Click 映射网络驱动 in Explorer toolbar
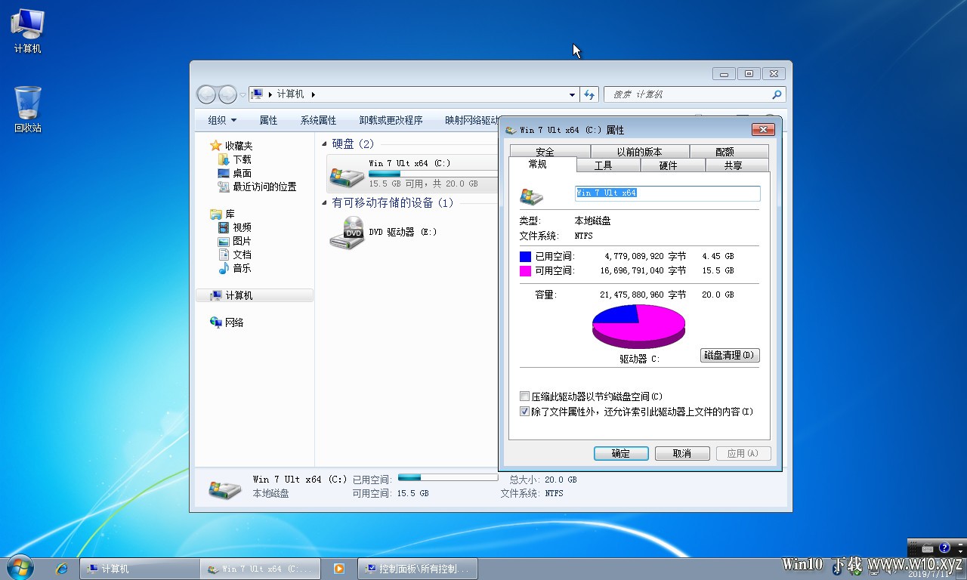The image size is (967, 580). [x=471, y=120]
